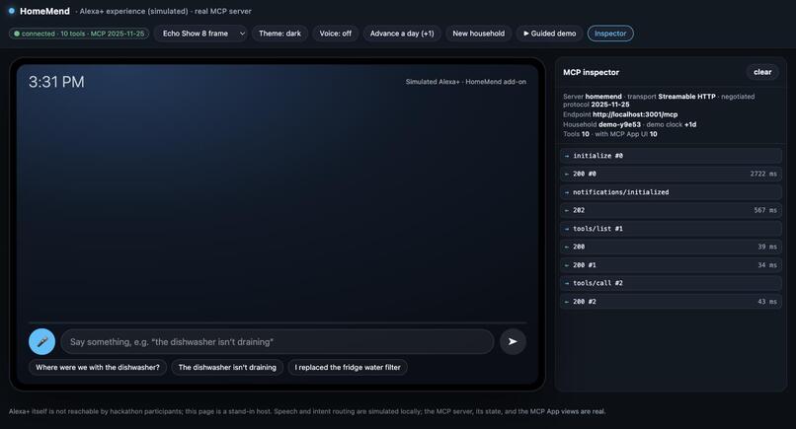Click the HomeMend blue dot logo

coord(11,11)
